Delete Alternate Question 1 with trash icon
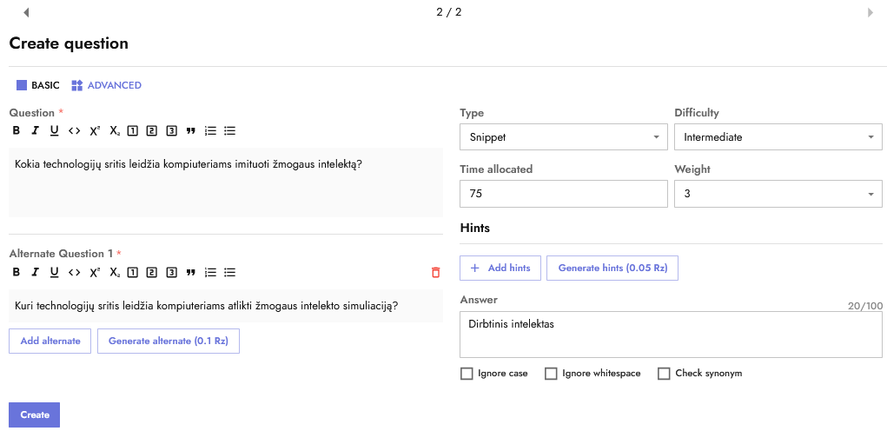This screenshot has width=887, height=431. pyautogui.click(x=435, y=272)
